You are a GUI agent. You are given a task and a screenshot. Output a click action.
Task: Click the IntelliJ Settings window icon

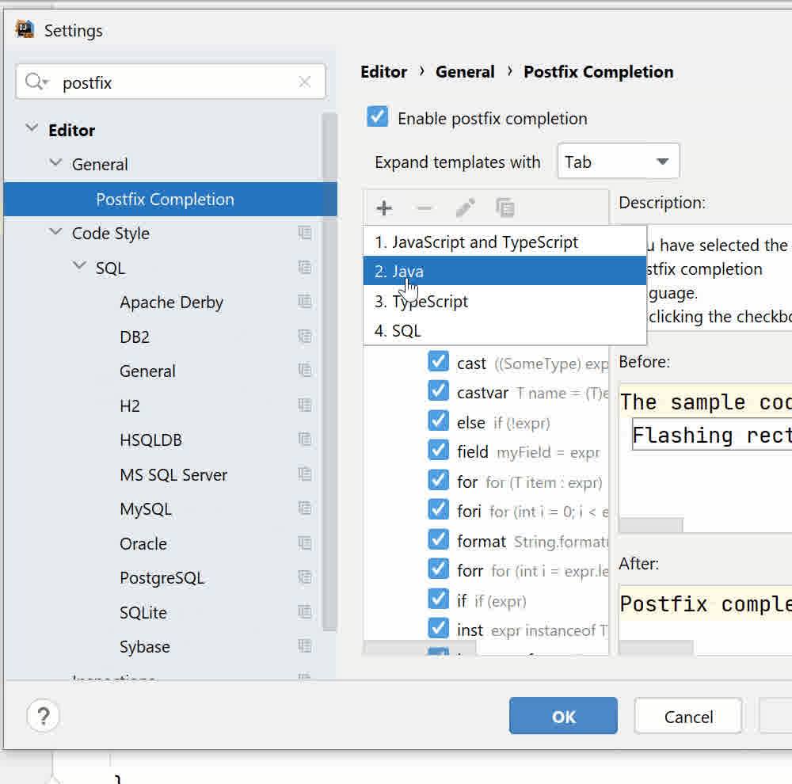25,29
